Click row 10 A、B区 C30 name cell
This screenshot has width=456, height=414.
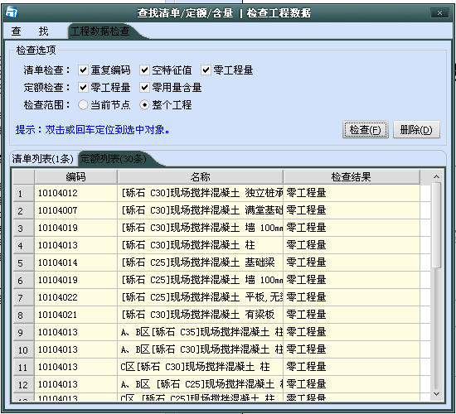pyautogui.click(x=201, y=349)
